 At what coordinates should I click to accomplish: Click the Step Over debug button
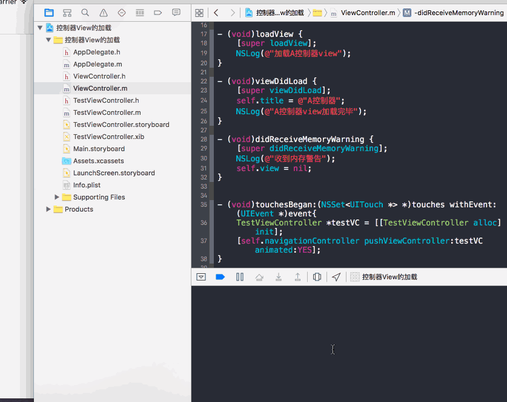click(259, 277)
